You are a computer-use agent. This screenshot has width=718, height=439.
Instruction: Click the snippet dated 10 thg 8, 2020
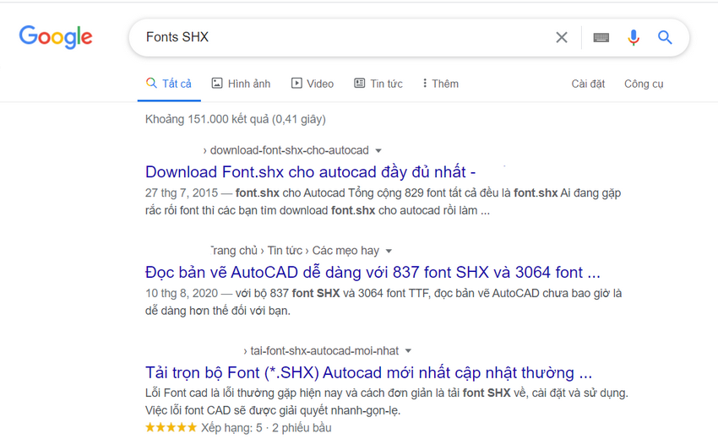383,302
